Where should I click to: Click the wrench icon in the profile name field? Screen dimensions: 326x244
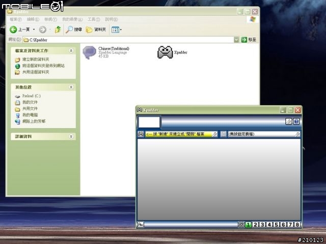tap(297, 134)
